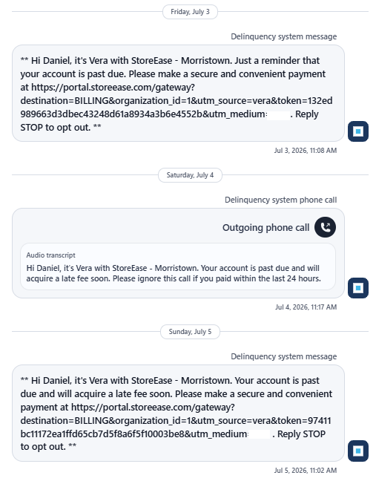
Task: Click the Jul 5, 2026, 11:02 AM timestamp
Action: click(x=306, y=470)
